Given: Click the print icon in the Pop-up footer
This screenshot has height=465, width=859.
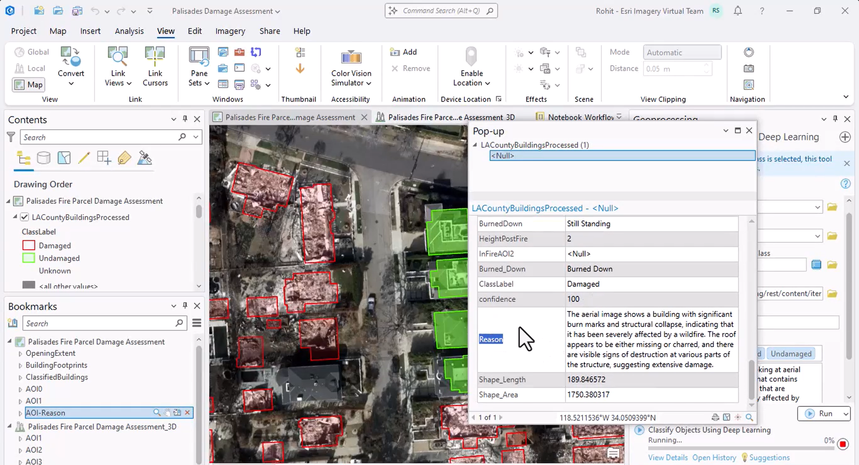Looking at the screenshot, I should [x=714, y=418].
